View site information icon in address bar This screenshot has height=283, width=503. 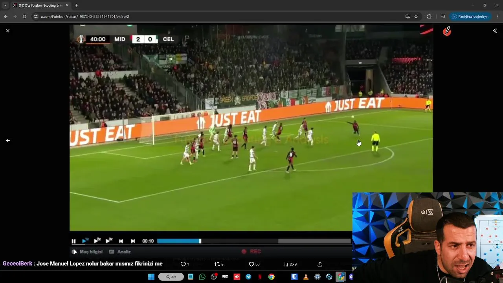click(x=36, y=17)
